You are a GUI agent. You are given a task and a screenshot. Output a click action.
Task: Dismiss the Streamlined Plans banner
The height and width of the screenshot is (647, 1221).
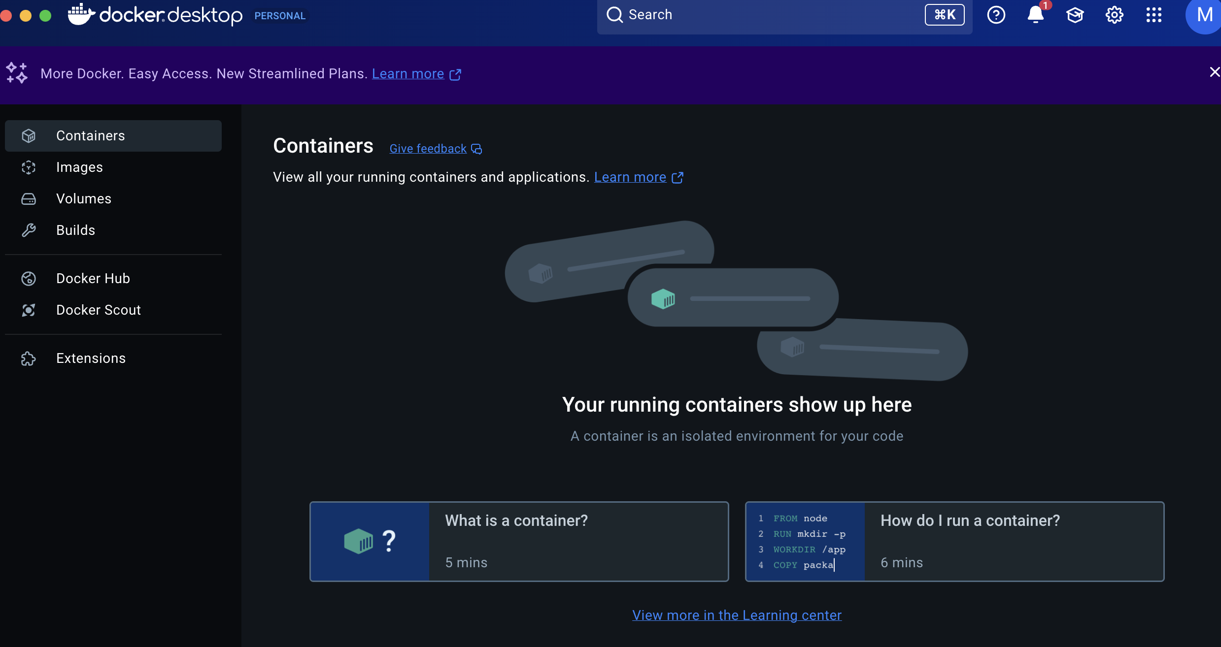pos(1215,72)
